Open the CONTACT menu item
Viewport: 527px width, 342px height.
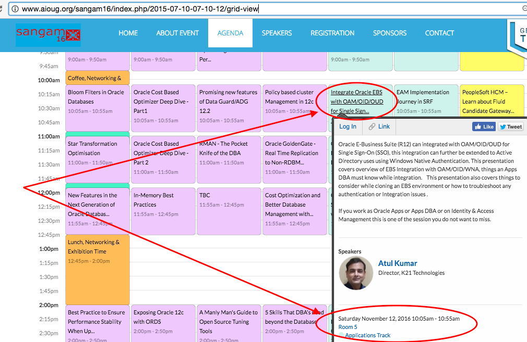coord(439,33)
